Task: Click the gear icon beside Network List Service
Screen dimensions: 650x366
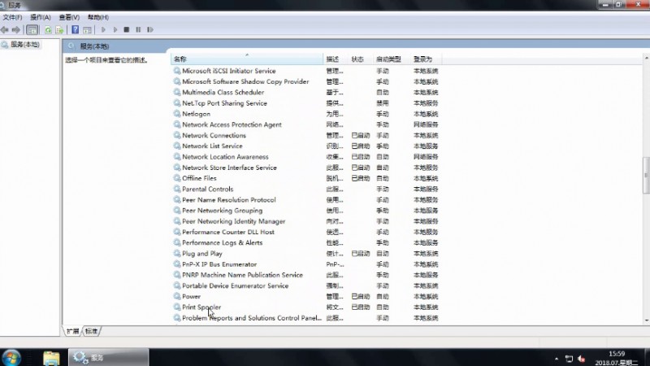Action: click(177, 146)
